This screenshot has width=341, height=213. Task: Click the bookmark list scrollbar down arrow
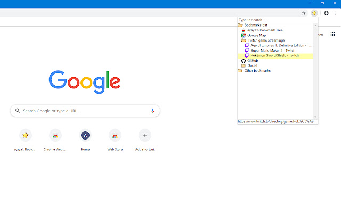pos(315,117)
